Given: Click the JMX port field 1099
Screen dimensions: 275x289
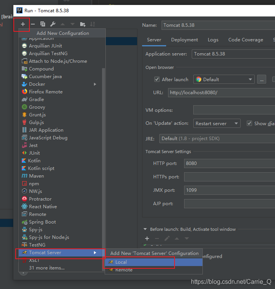Looking at the screenshot, I should [x=230, y=190].
